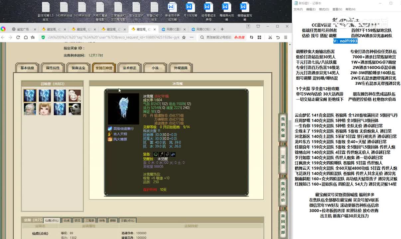The width and height of the screenshot is (401, 239).
Task: Click the browser URL address field
Action: [113, 38]
